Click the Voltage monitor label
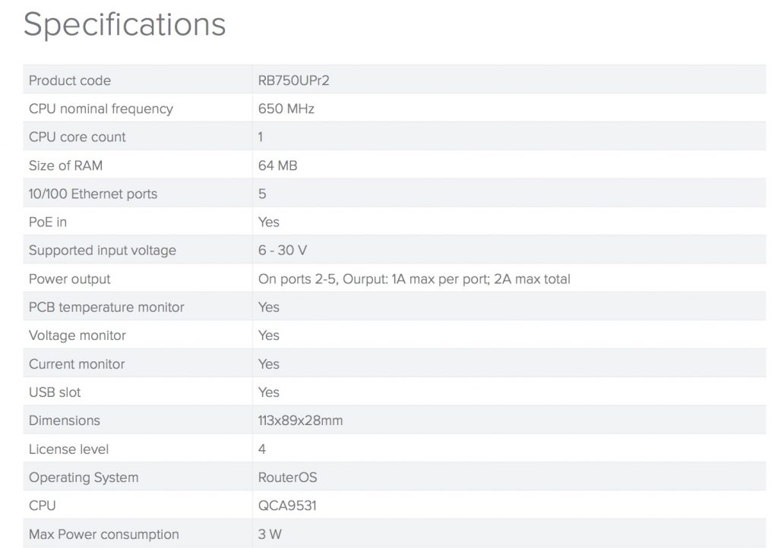Screen dimensions: 778x548 [x=77, y=335]
